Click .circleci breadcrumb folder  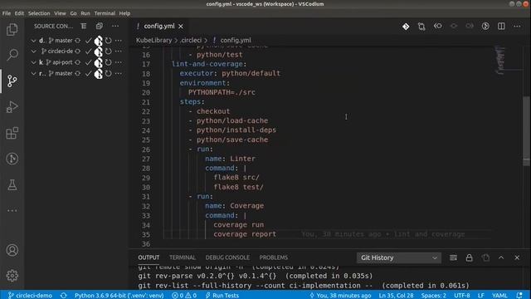[x=191, y=41]
